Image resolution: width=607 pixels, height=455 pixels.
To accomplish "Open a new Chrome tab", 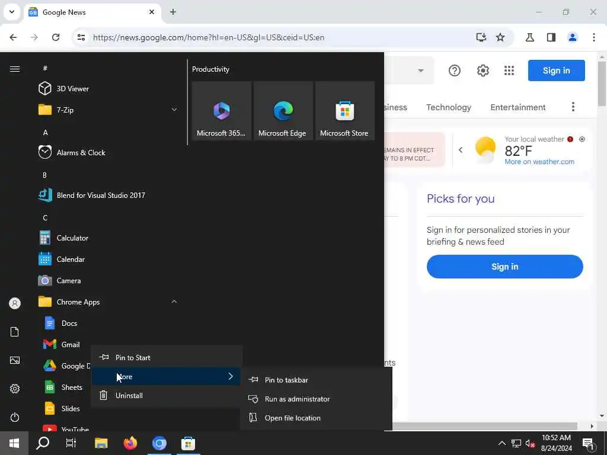I will 173,12.
